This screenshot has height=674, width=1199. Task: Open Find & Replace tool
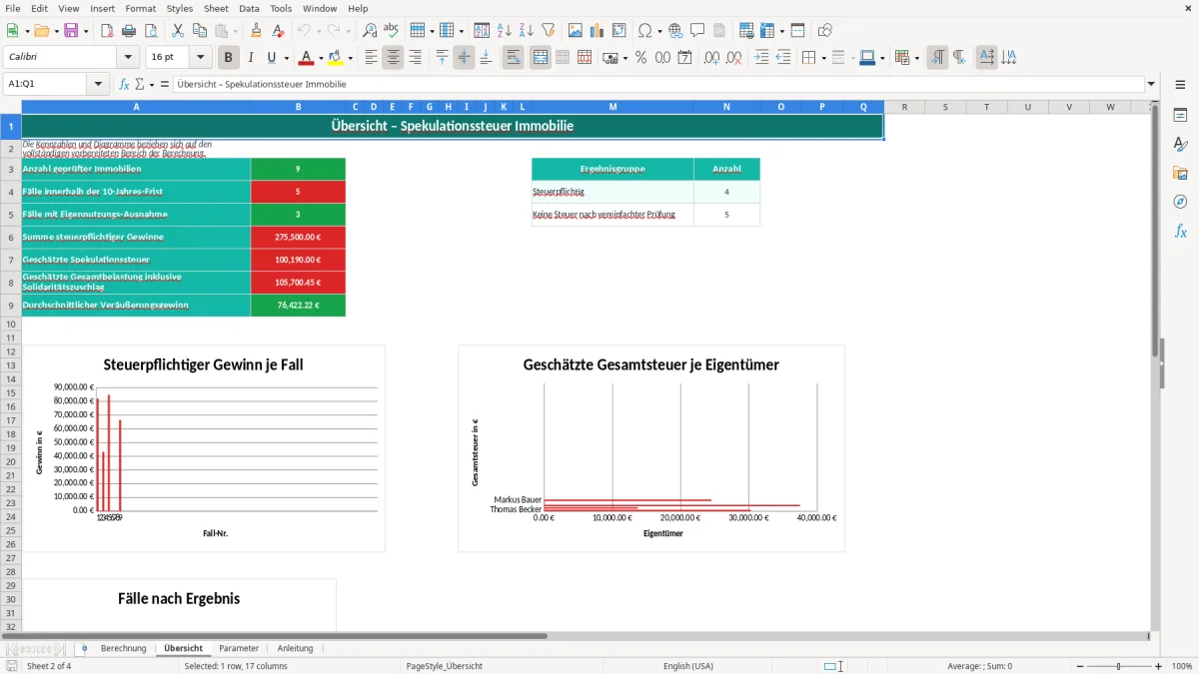click(370, 31)
